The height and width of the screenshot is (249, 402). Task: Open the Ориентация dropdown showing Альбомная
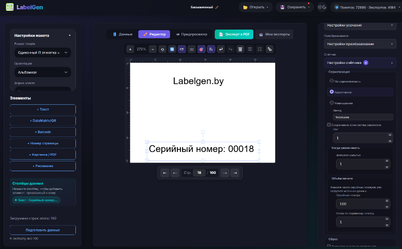click(43, 72)
